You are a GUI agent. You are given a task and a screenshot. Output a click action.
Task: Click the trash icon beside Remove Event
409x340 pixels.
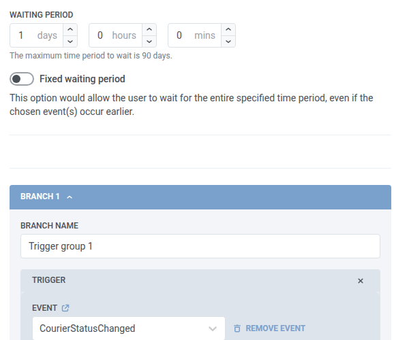(x=237, y=328)
